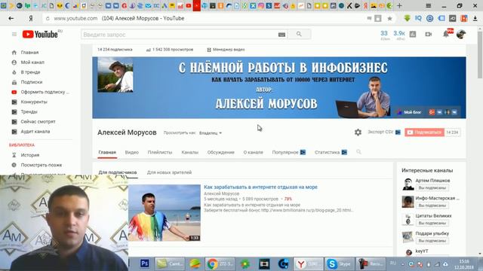Open the Артем Плешков channel
483x271 pixels.
point(432,181)
